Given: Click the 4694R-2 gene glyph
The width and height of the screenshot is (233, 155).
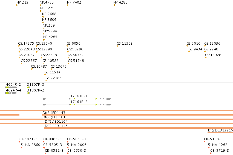Looking at the screenshot, I should (x=11, y=87).
